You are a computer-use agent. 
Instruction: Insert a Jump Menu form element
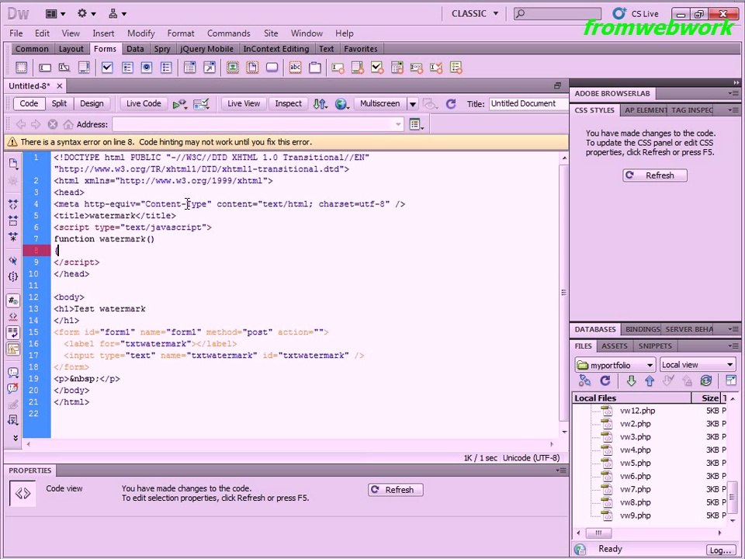tap(210, 68)
